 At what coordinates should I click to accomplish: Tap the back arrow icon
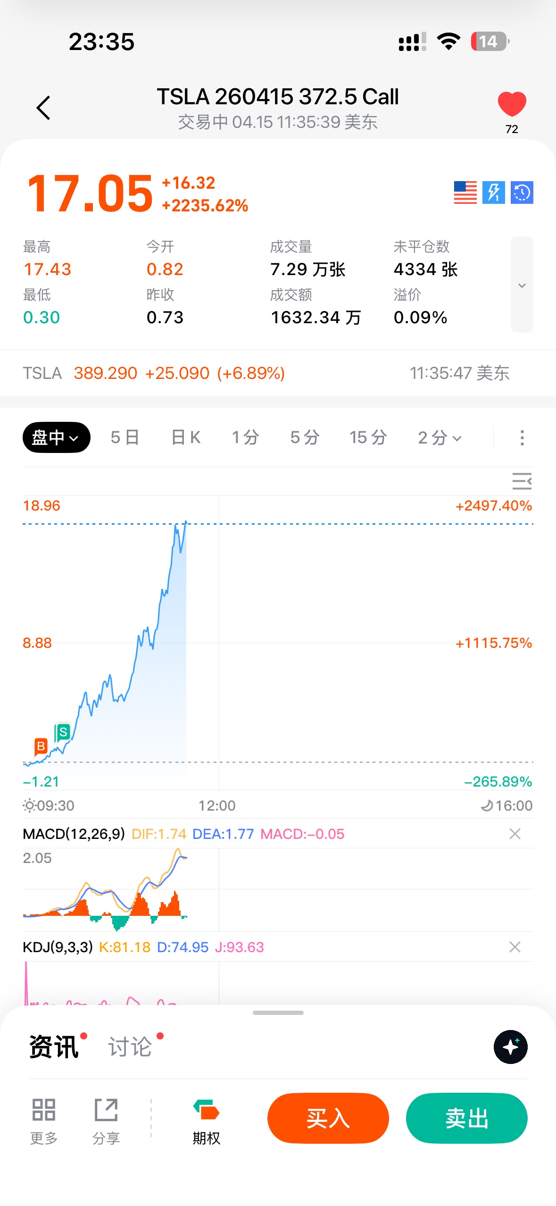click(43, 108)
